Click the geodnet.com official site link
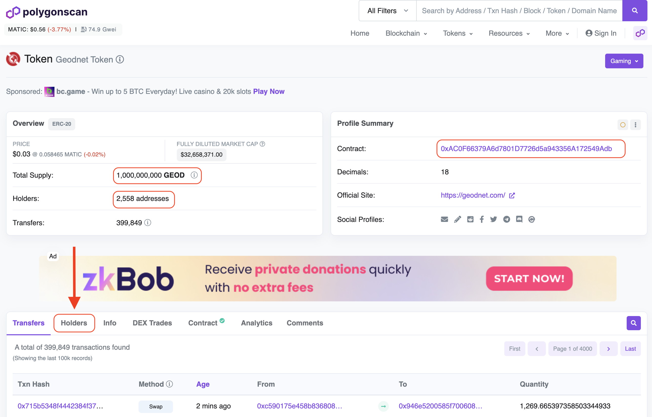Viewport: 652px width, 417px height. tap(473, 195)
